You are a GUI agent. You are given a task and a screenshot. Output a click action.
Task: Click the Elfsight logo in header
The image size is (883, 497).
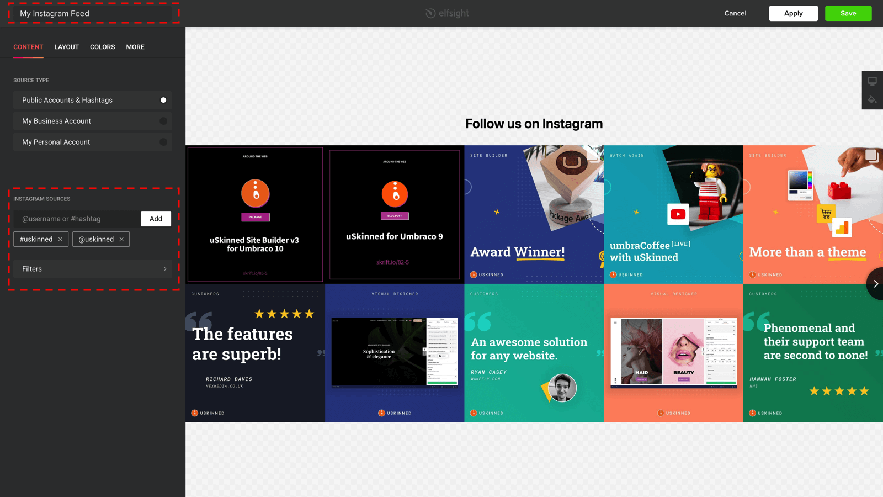tap(447, 13)
